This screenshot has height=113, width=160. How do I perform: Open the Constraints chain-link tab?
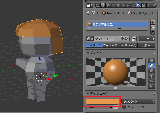(x=123, y=5)
